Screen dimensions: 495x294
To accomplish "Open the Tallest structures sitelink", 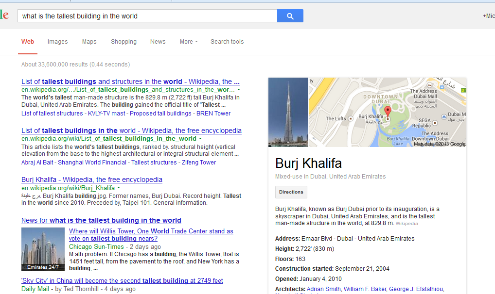I will coord(154,163).
